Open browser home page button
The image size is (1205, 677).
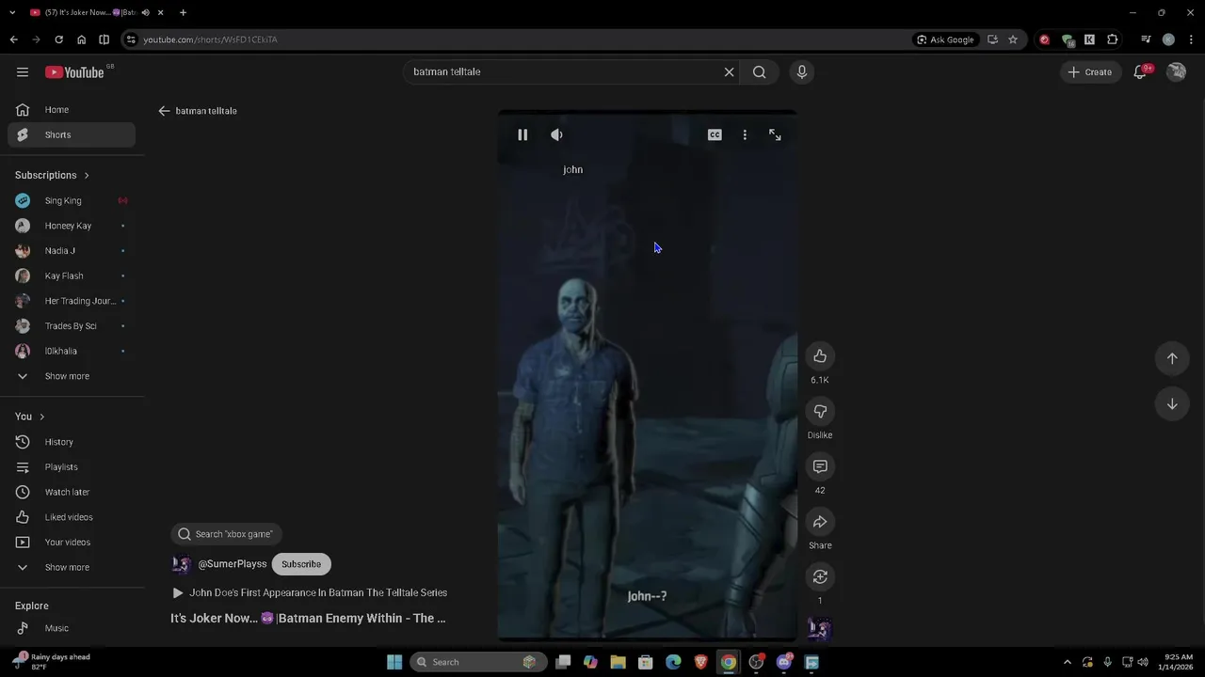click(81, 39)
